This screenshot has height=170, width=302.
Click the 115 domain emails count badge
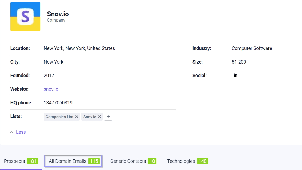(94, 161)
